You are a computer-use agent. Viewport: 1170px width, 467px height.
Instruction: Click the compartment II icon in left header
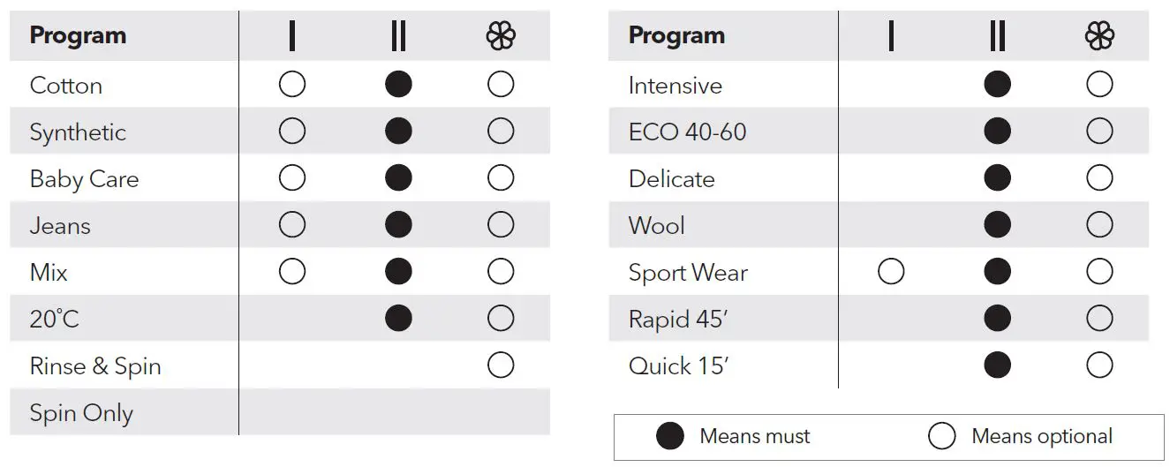coord(398,36)
